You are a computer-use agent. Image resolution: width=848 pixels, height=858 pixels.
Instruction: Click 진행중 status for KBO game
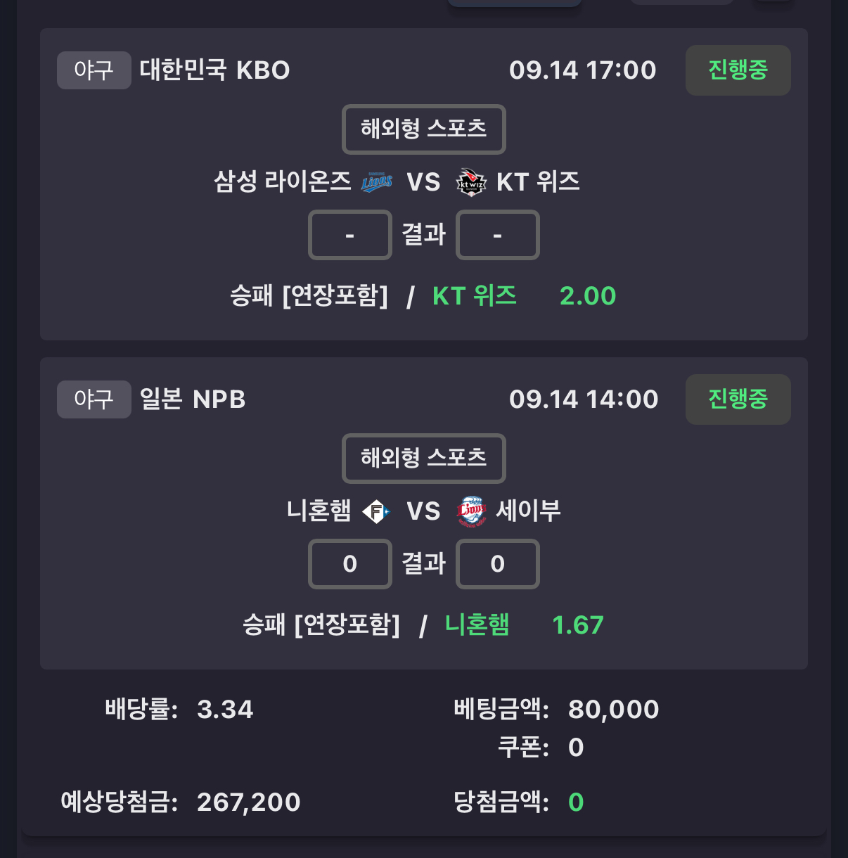[x=738, y=70]
